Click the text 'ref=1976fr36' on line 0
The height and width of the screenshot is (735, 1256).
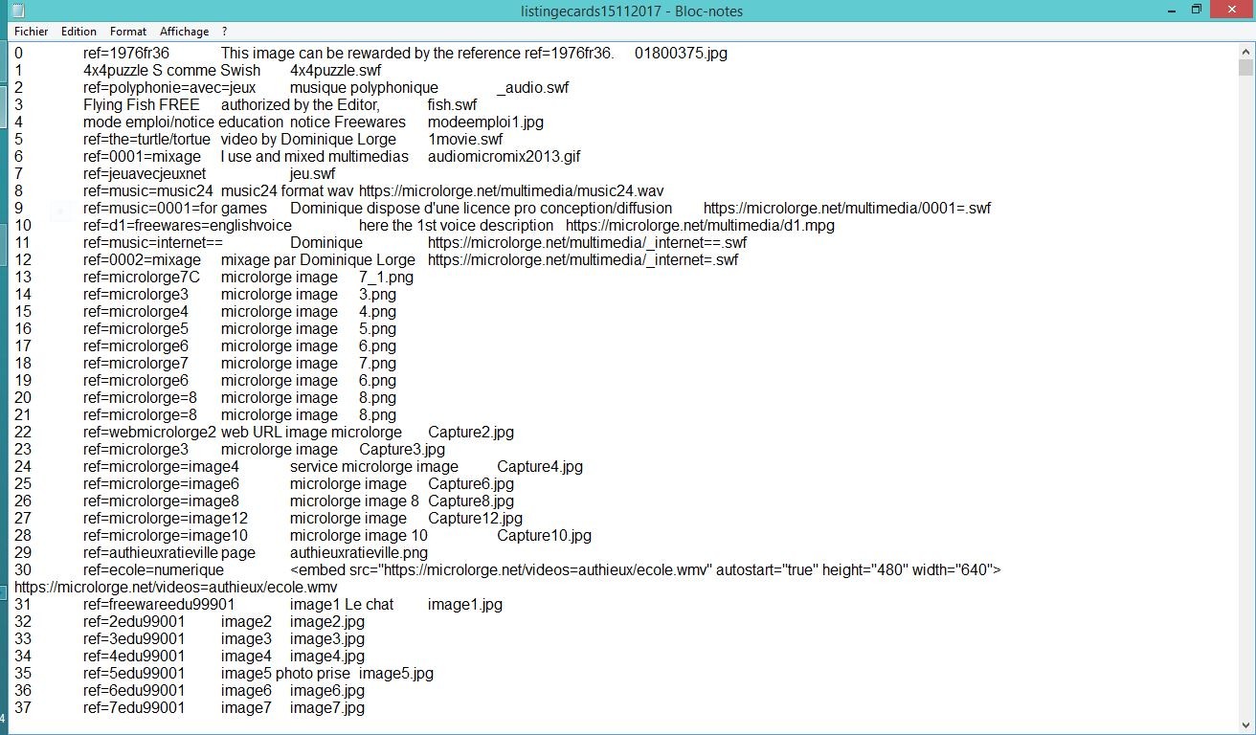point(126,54)
